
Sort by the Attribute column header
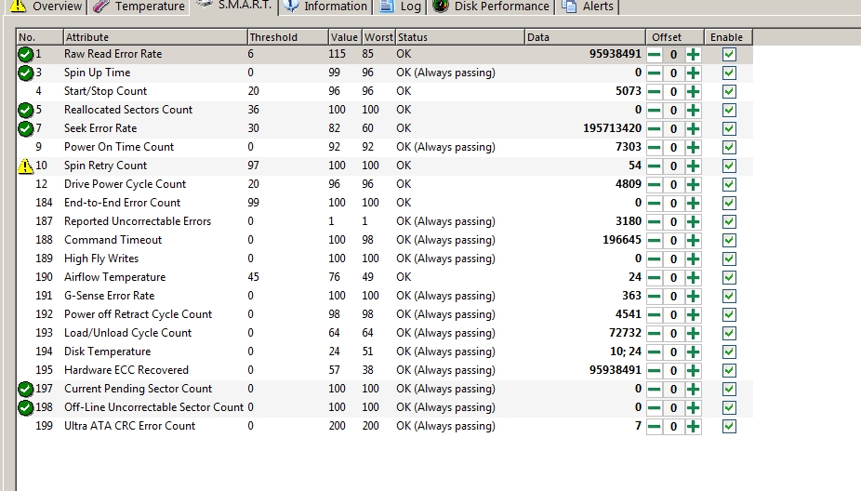click(x=153, y=37)
